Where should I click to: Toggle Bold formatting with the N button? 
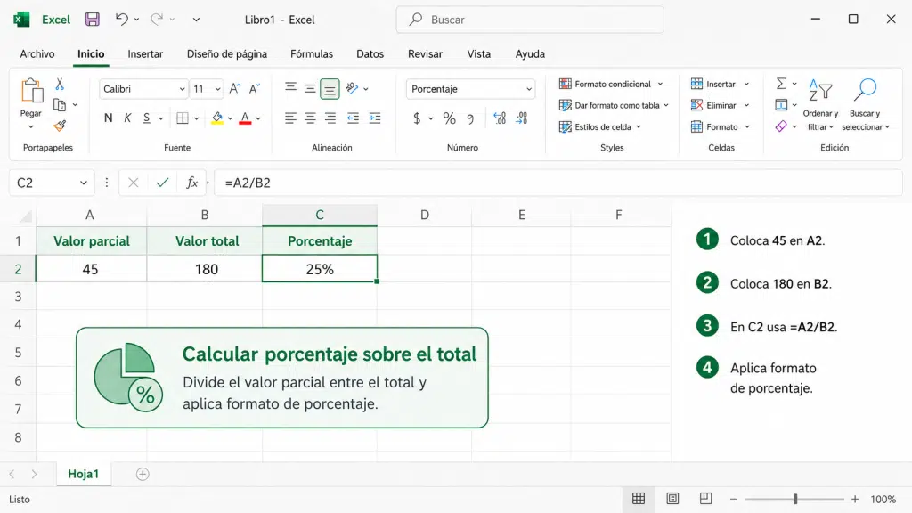coord(108,118)
